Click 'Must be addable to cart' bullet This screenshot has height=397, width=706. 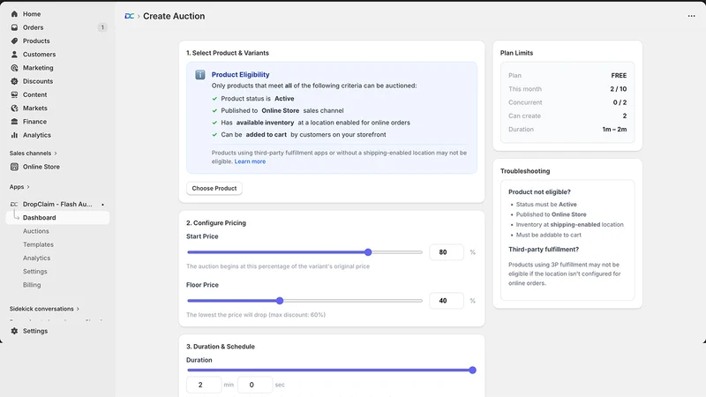click(x=548, y=235)
